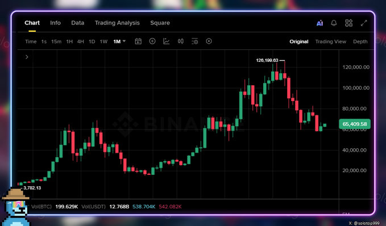This screenshot has width=386, height=226.
Task: Open the Trading Analysis tab
Action: tap(117, 23)
